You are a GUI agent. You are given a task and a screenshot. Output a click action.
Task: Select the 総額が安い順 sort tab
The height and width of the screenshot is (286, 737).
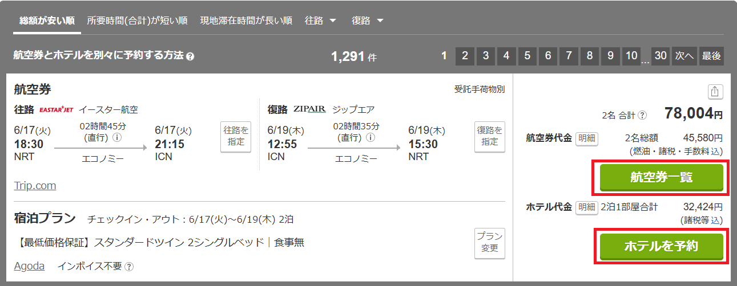(x=47, y=21)
